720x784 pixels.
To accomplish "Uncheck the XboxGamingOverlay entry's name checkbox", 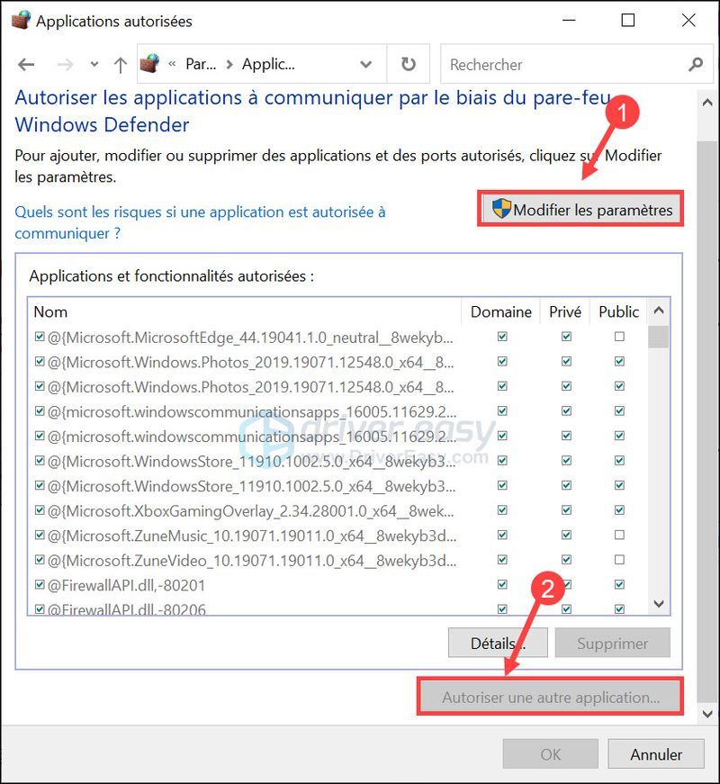I will click(x=40, y=510).
